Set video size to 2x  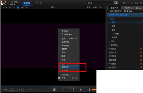tap(14, 7)
